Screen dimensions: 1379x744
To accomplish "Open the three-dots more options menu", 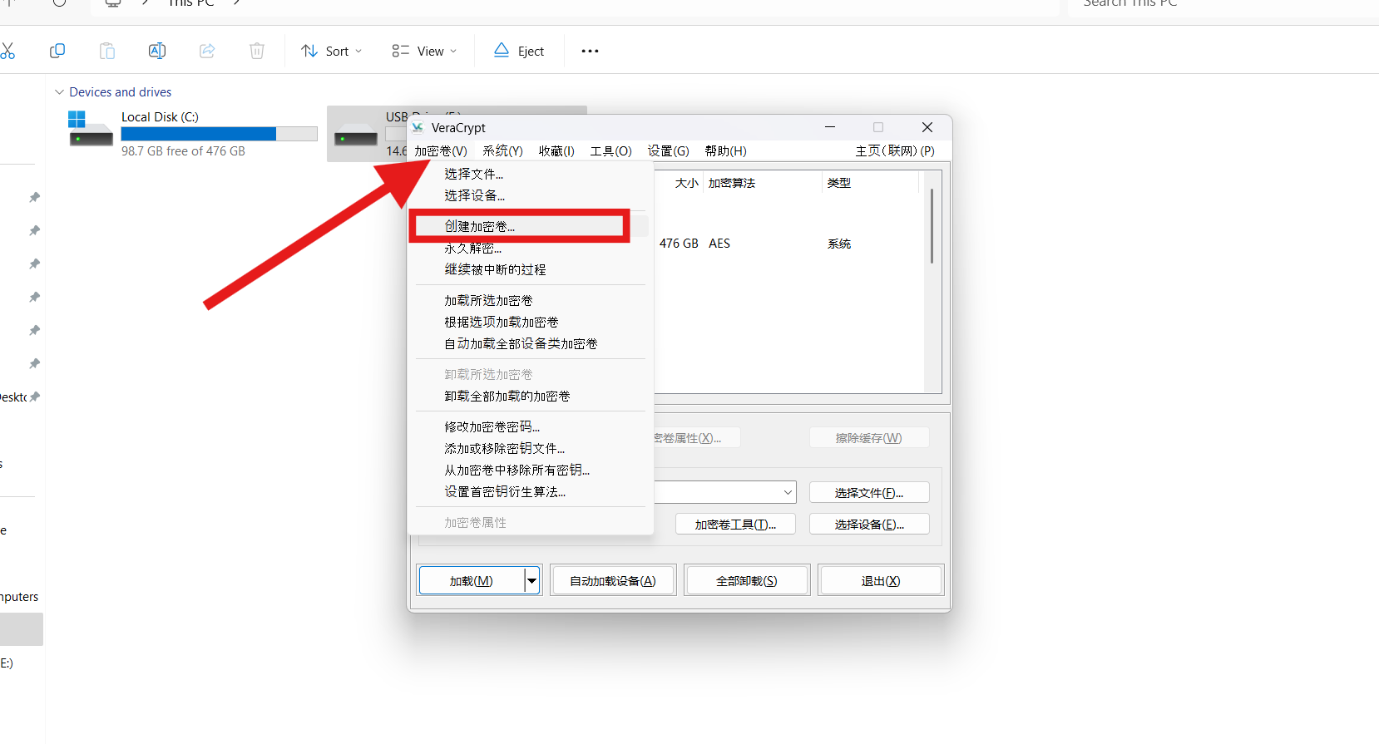I will click(x=590, y=51).
